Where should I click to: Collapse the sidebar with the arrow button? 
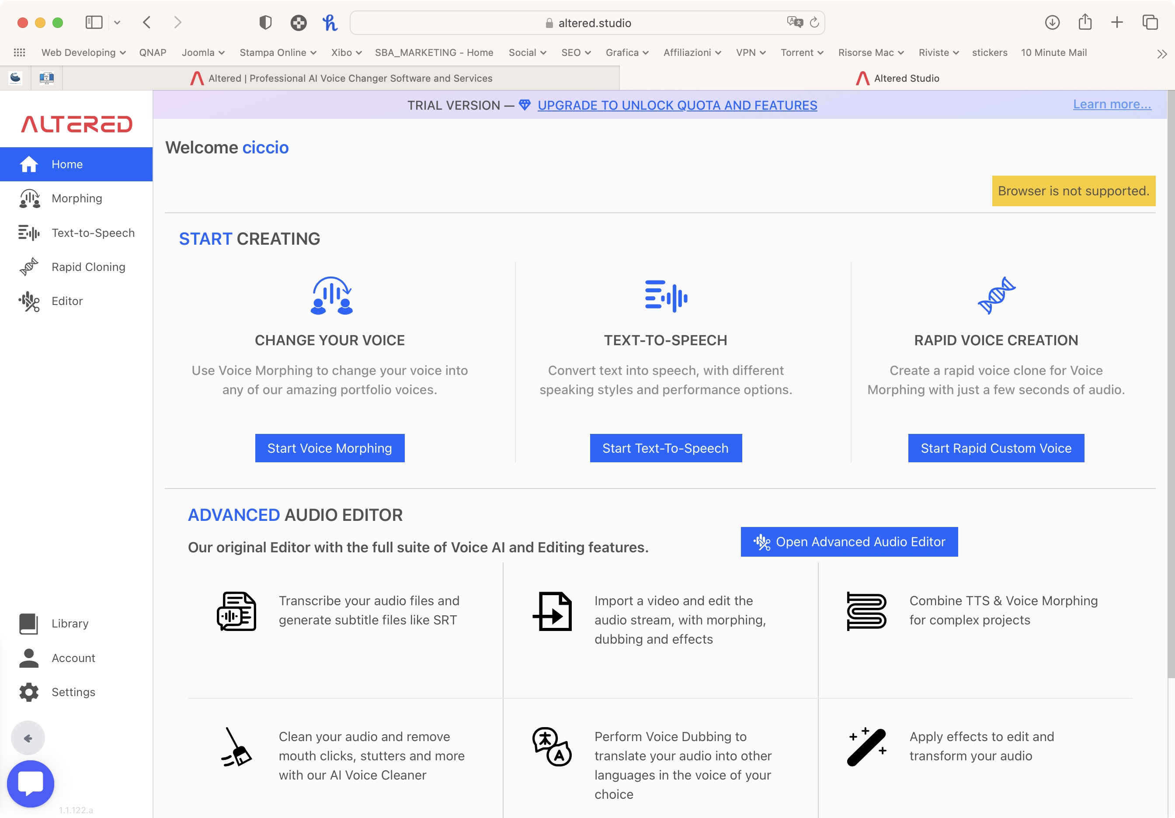[28, 738]
